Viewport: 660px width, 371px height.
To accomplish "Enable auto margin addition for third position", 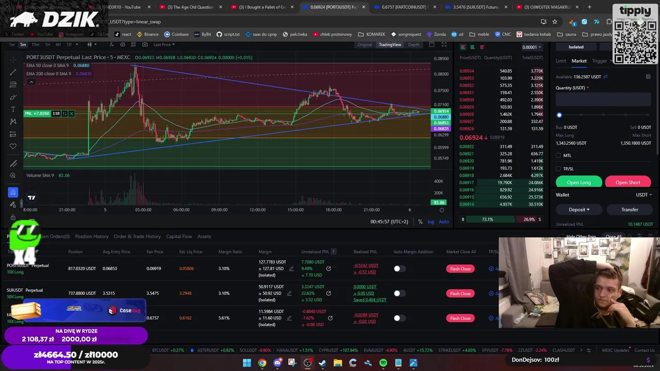I will (x=399, y=318).
